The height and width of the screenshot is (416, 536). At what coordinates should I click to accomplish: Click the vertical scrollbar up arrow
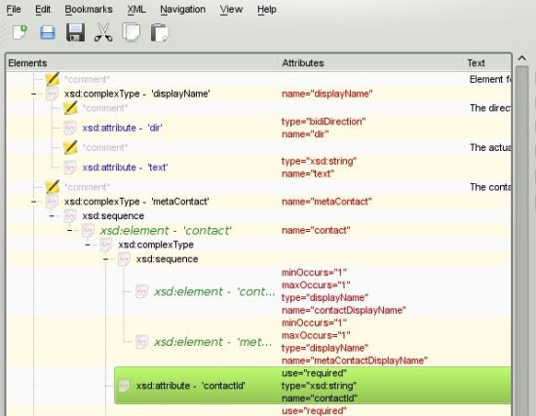pos(522,58)
